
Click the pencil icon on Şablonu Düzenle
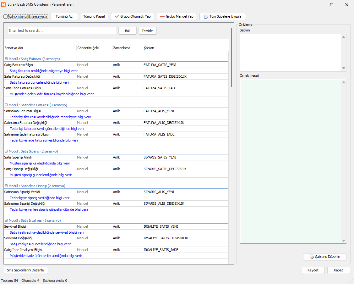tap(312, 257)
